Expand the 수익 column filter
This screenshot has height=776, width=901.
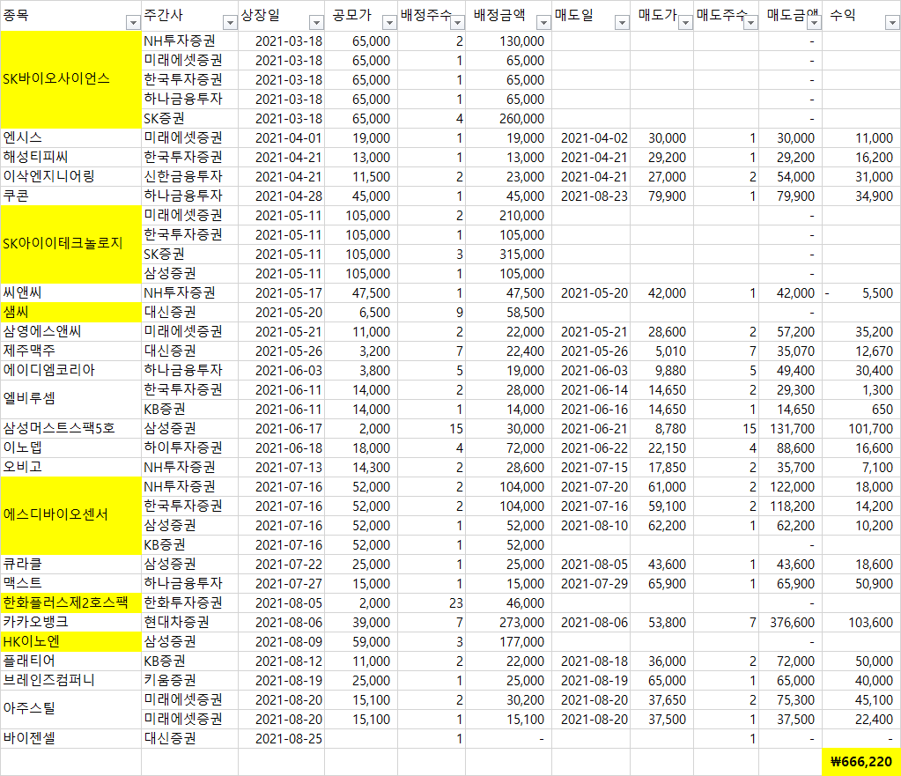coord(892,23)
